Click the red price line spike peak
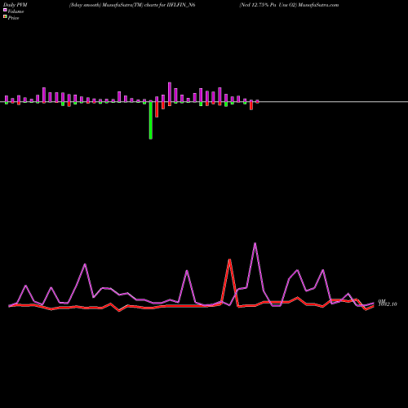Image resolution: width=408 pixels, height=408 pixels. pyautogui.click(x=229, y=259)
